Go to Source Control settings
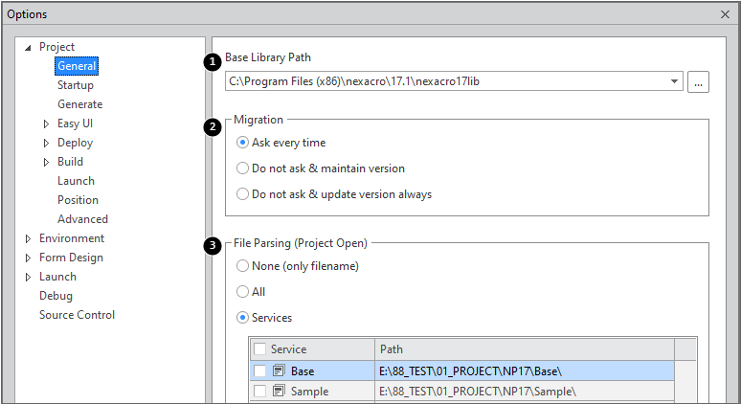 (x=77, y=315)
